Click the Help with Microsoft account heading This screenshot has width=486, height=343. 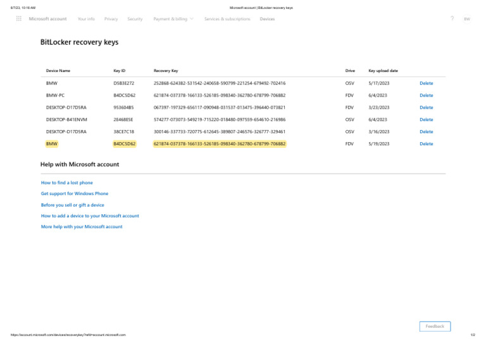click(80, 164)
